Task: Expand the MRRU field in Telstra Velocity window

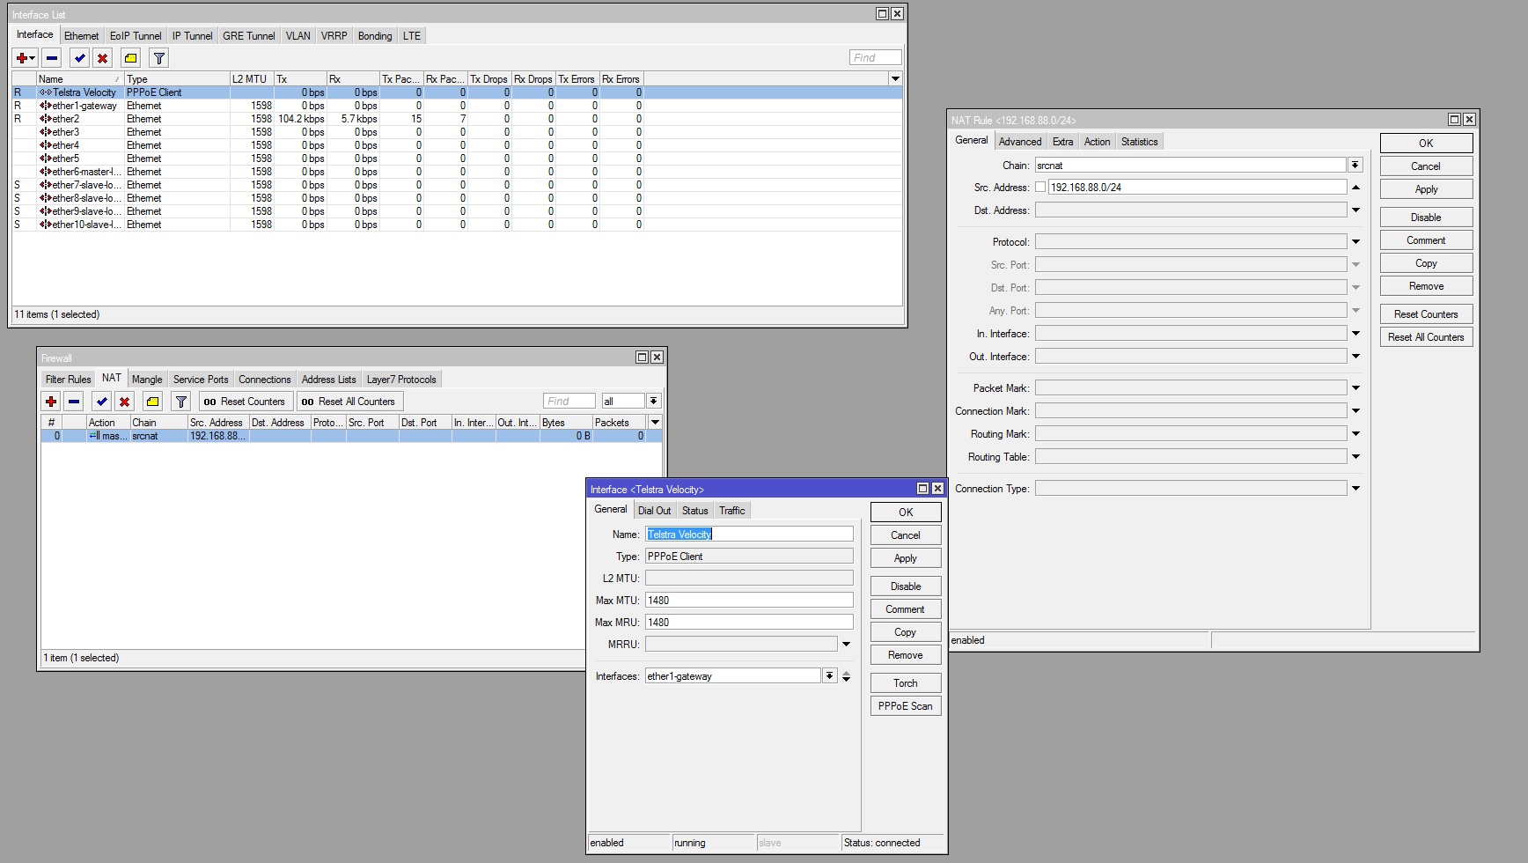Action: (846, 645)
